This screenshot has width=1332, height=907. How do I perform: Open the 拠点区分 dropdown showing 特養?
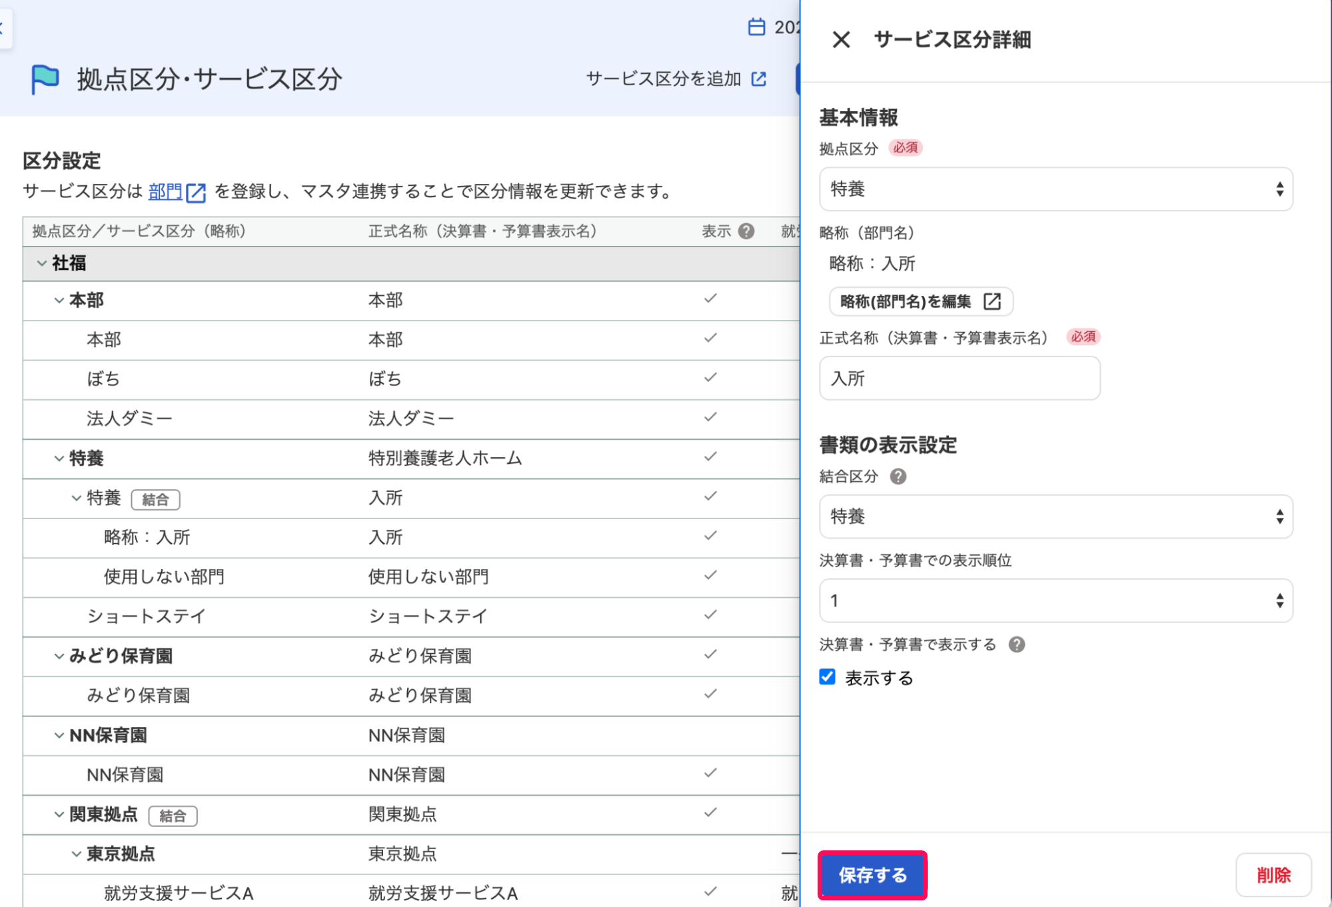tap(1055, 189)
